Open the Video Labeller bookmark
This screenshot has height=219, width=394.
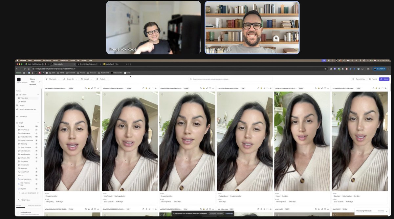(117, 73)
